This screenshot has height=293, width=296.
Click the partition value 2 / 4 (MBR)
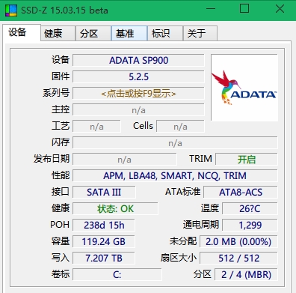[x=246, y=275]
